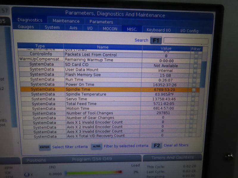Open the I/O Config sub-tab
238x178 pixels.
(x=189, y=31)
